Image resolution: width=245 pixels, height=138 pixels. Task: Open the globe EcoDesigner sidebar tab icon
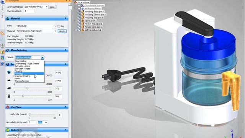pos(2,64)
